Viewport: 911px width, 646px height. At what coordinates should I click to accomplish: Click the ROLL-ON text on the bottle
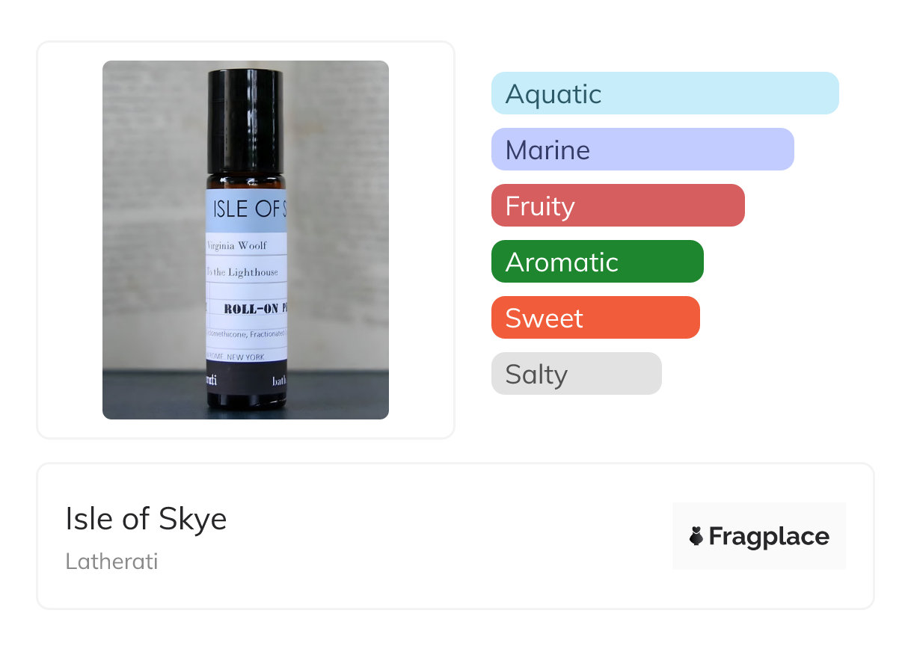pyautogui.click(x=251, y=308)
